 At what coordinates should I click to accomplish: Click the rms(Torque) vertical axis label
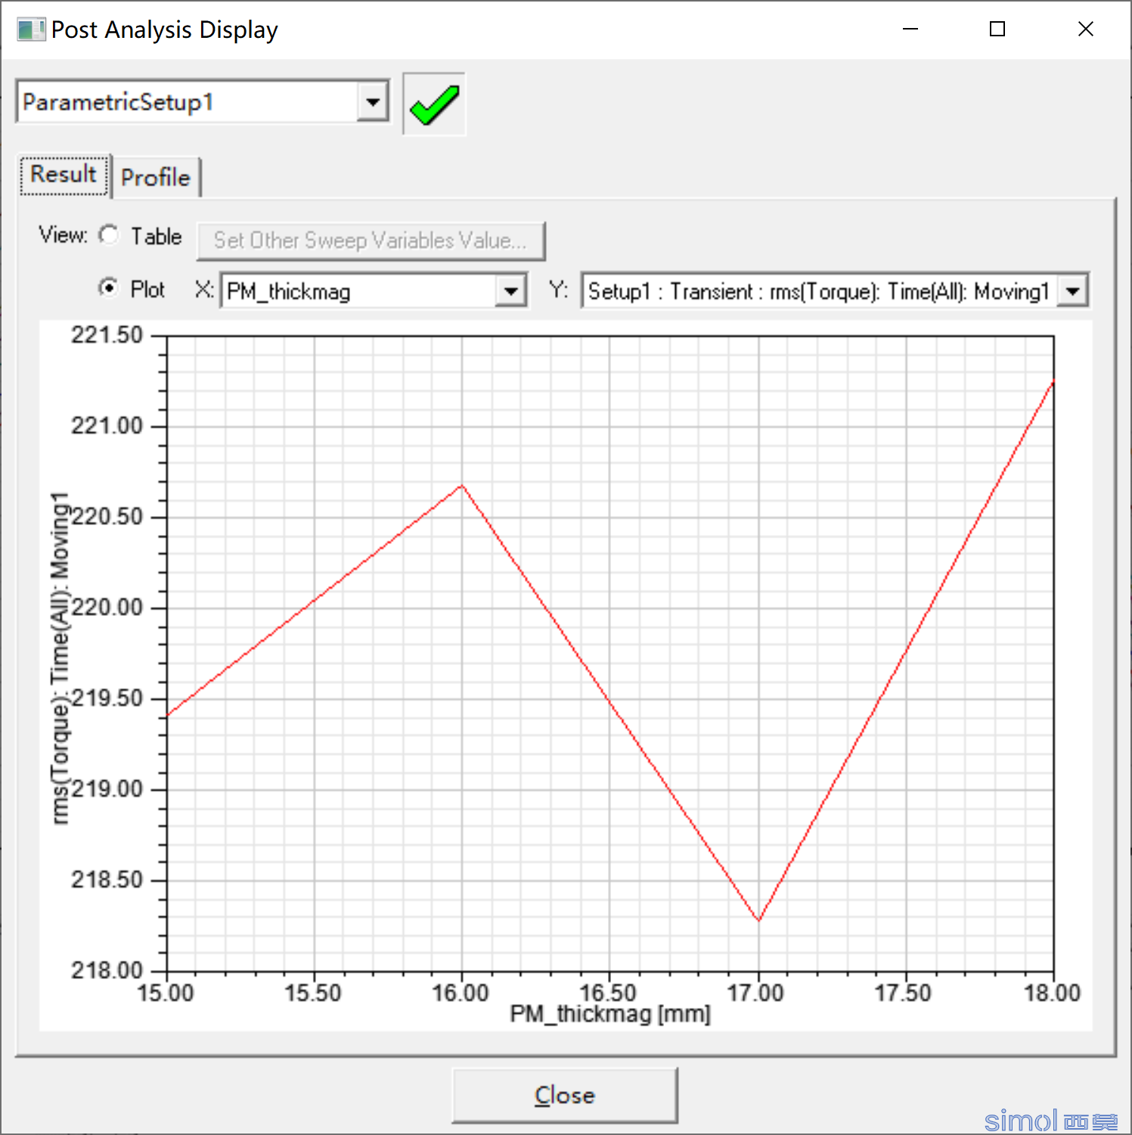point(60,657)
